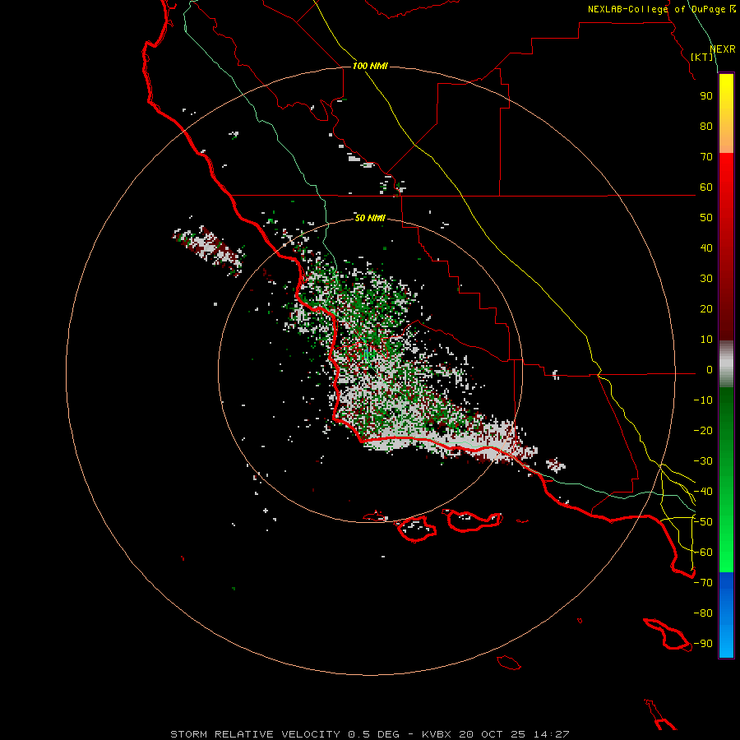Click the 'KVBX 20 OCT 25 14:27' timestamp
This screenshot has height=740, width=740.
pos(496,734)
